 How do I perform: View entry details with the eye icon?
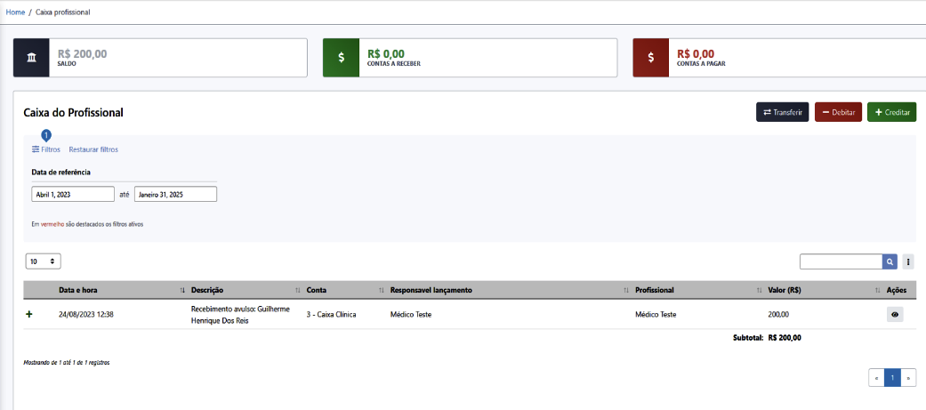click(x=895, y=314)
